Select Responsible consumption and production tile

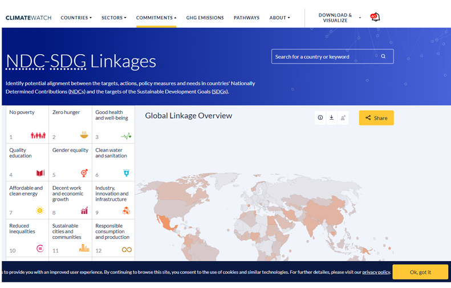[113, 238]
